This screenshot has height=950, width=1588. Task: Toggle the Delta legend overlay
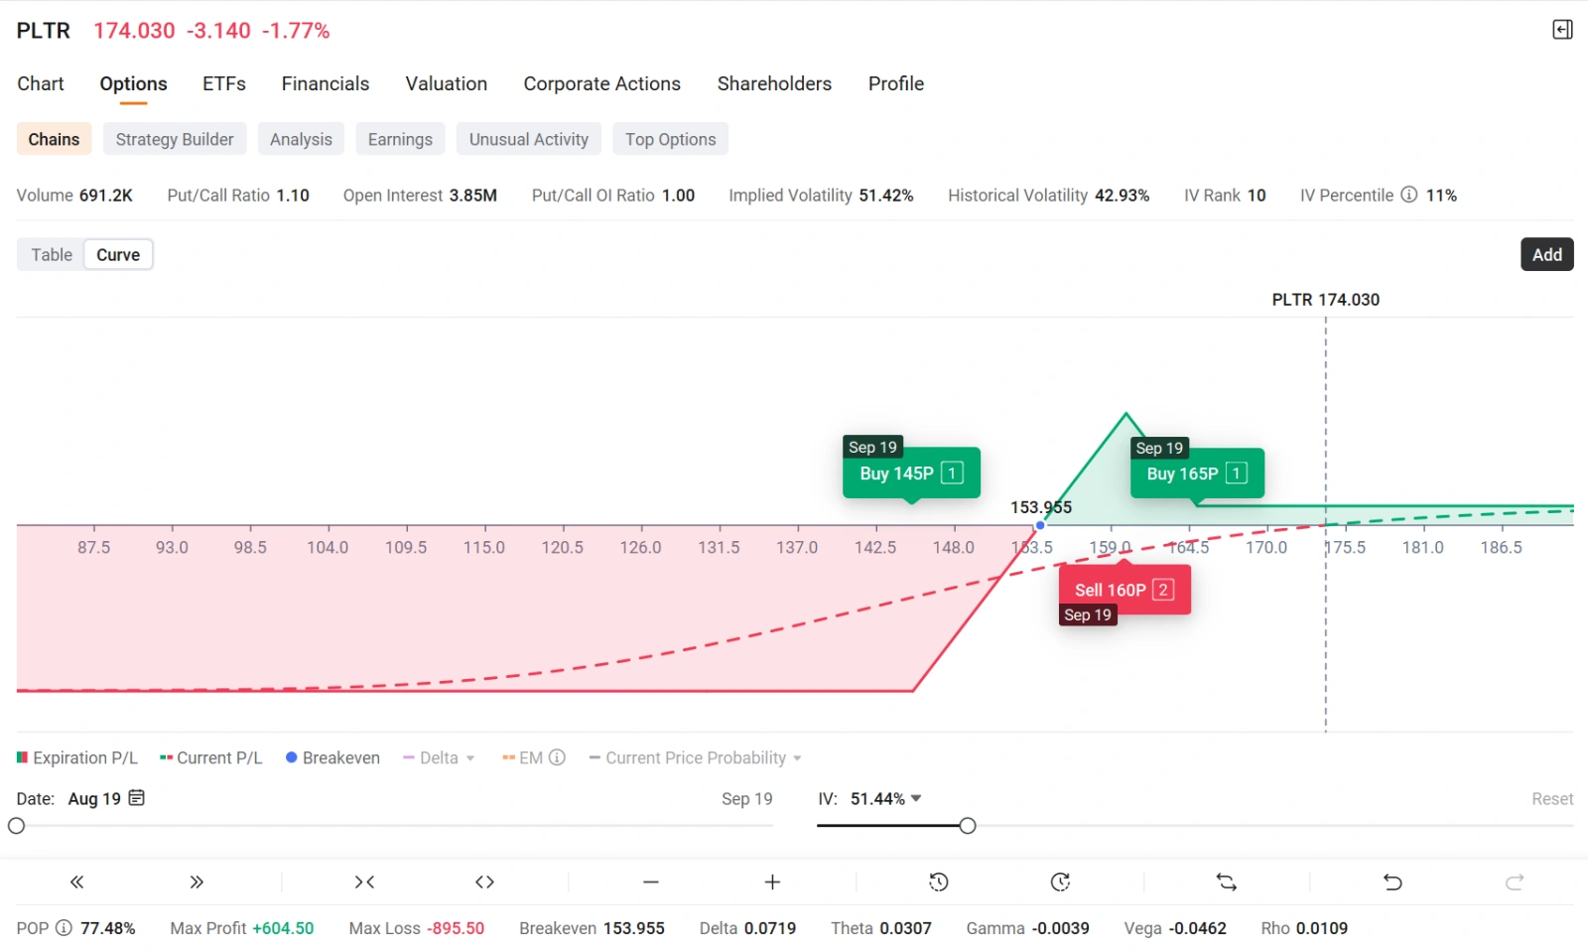[x=431, y=757]
